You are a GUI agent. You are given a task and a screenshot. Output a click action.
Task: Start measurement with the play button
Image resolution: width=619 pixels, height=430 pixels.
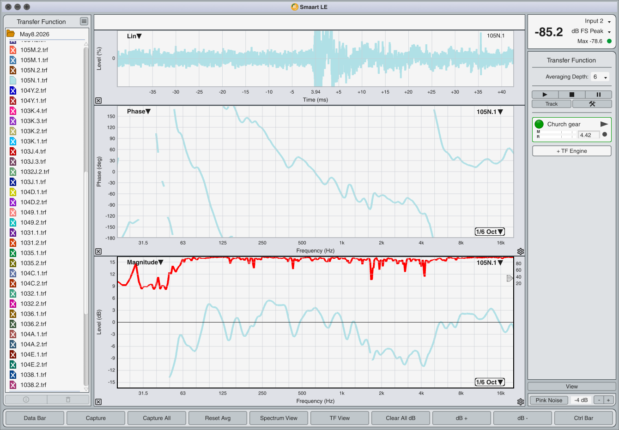click(x=545, y=94)
